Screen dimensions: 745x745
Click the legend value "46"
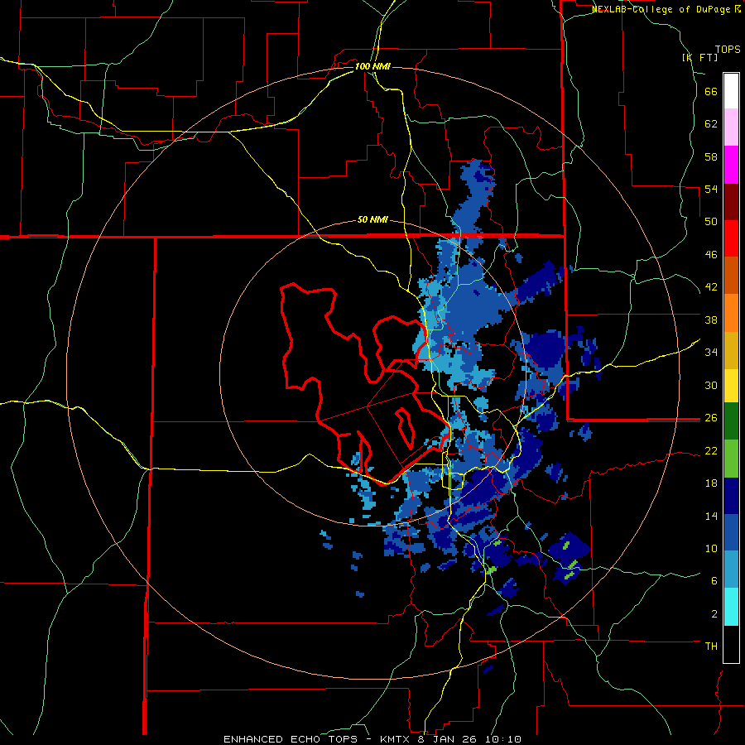point(711,255)
